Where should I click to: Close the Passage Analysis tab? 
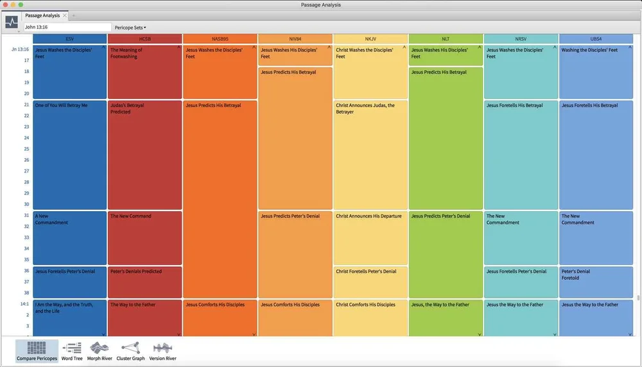tap(65, 15)
